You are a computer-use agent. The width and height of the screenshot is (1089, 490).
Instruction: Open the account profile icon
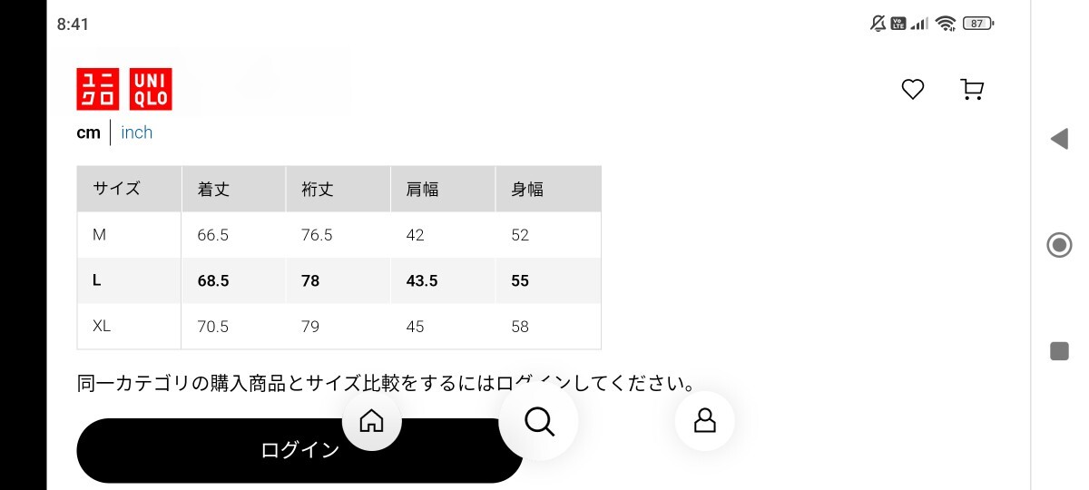(704, 421)
